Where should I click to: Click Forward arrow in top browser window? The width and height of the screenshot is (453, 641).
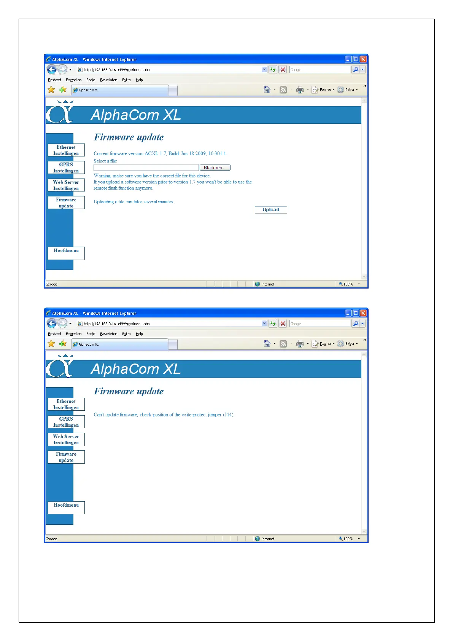click(62, 69)
